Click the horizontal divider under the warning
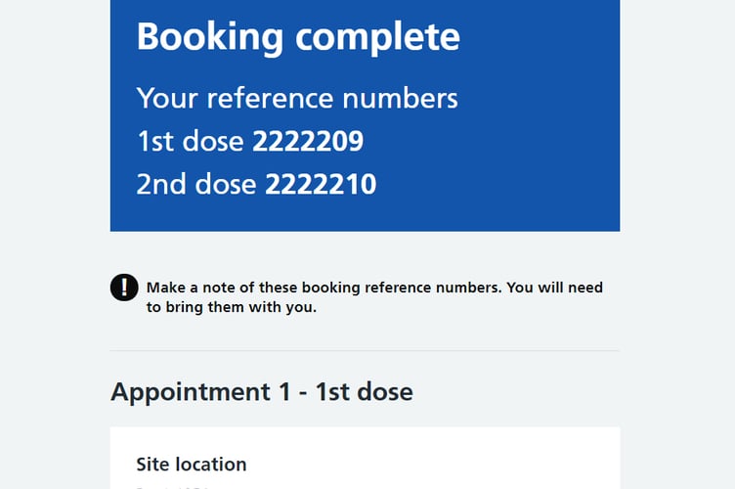735x489 pixels. (365, 350)
